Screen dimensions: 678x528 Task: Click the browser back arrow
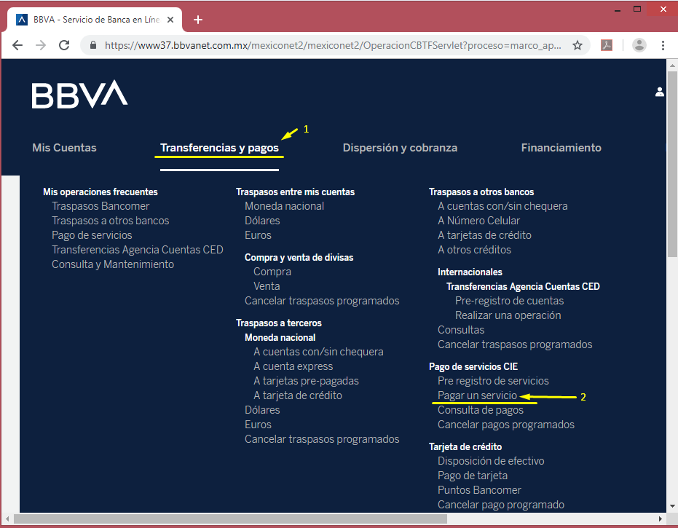coord(17,45)
